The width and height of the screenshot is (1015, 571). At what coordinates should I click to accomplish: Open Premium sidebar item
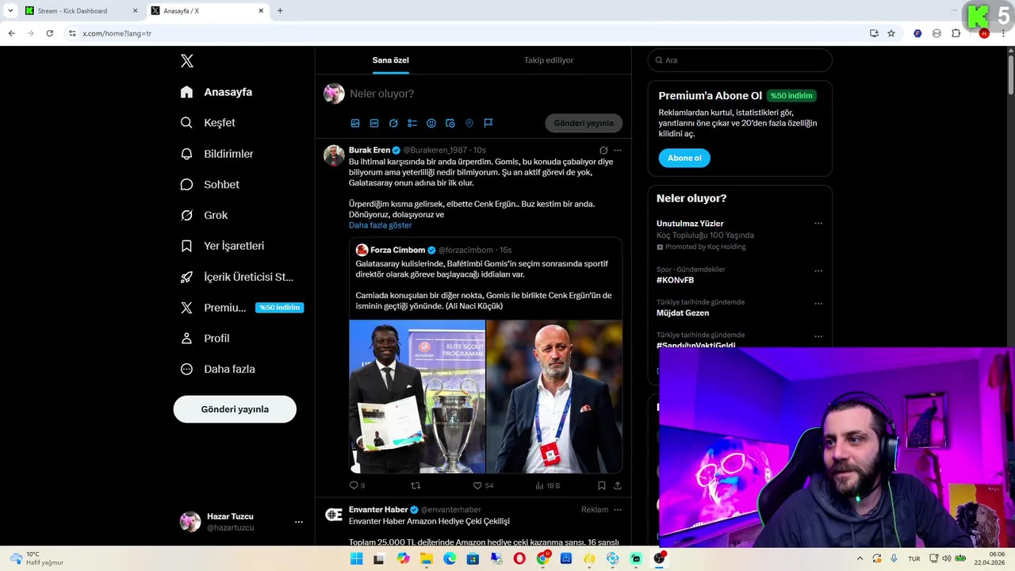pos(241,308)
